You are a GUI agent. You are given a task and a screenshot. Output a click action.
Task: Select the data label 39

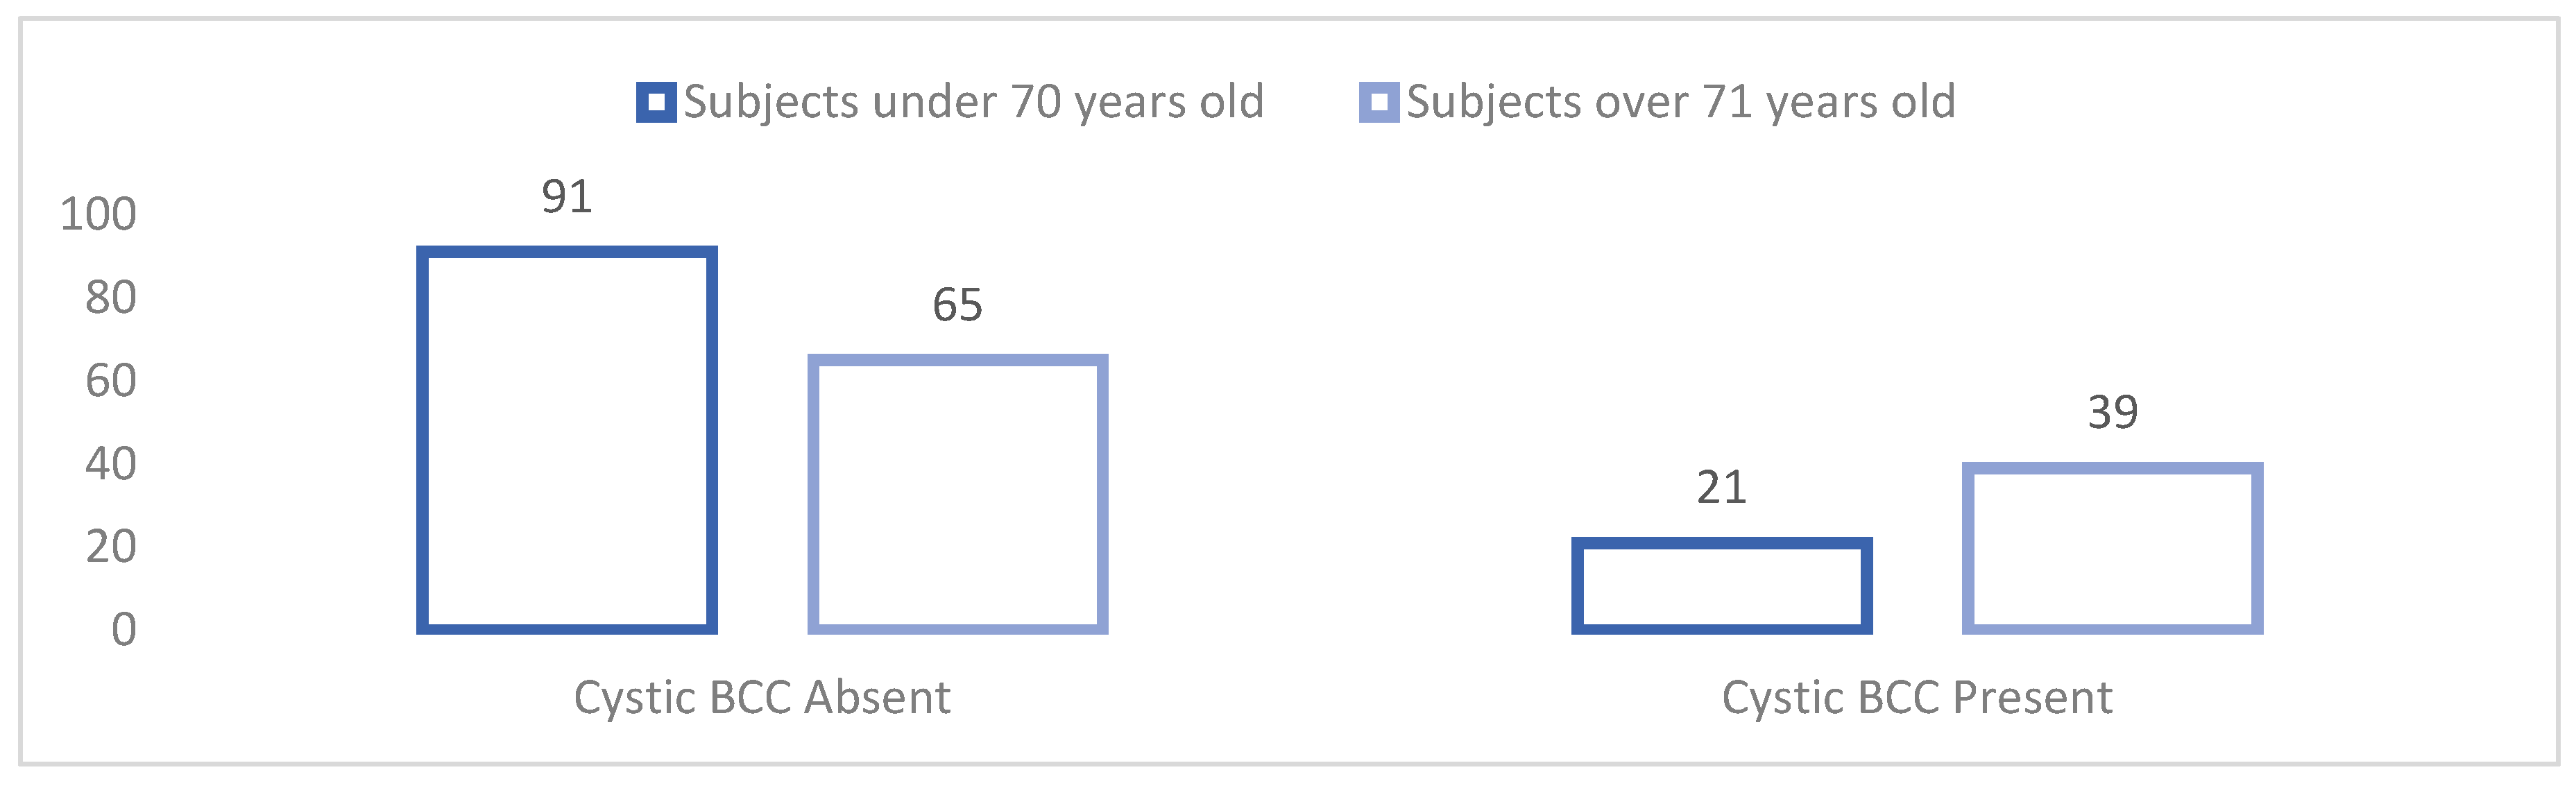[x=2112, y=412]
